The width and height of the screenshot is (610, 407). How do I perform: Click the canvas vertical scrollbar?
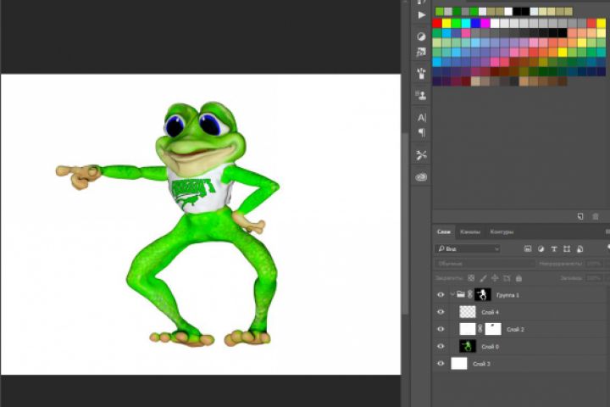pyautogui.click(x=405, y=224)
